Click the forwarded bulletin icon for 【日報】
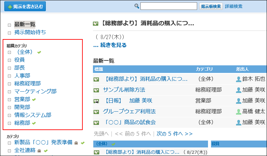The height and width of the screenshot is (156, 267). click(96, 101)
